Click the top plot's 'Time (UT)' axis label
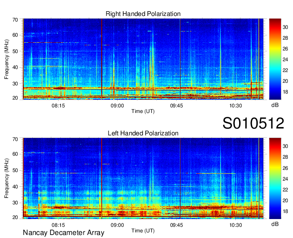The width and height of the screenshot is (293, 238). (x=143, y=111)
